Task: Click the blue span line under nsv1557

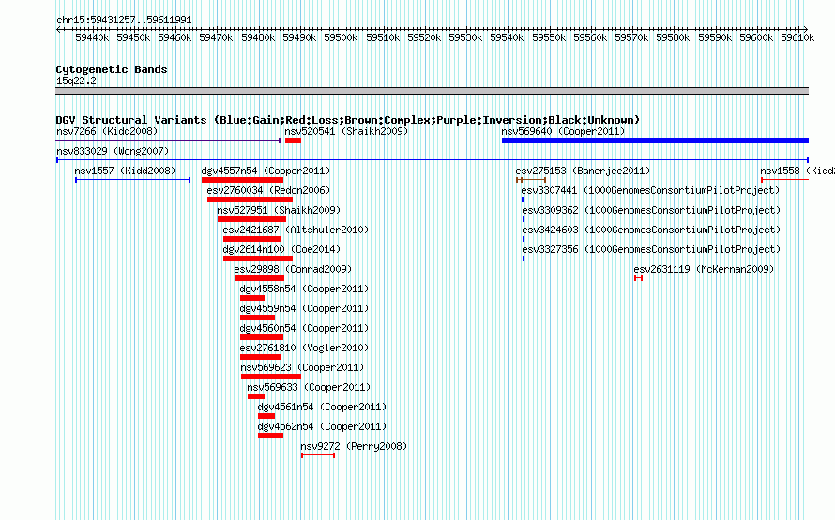Action: click(x=132, y=180)
